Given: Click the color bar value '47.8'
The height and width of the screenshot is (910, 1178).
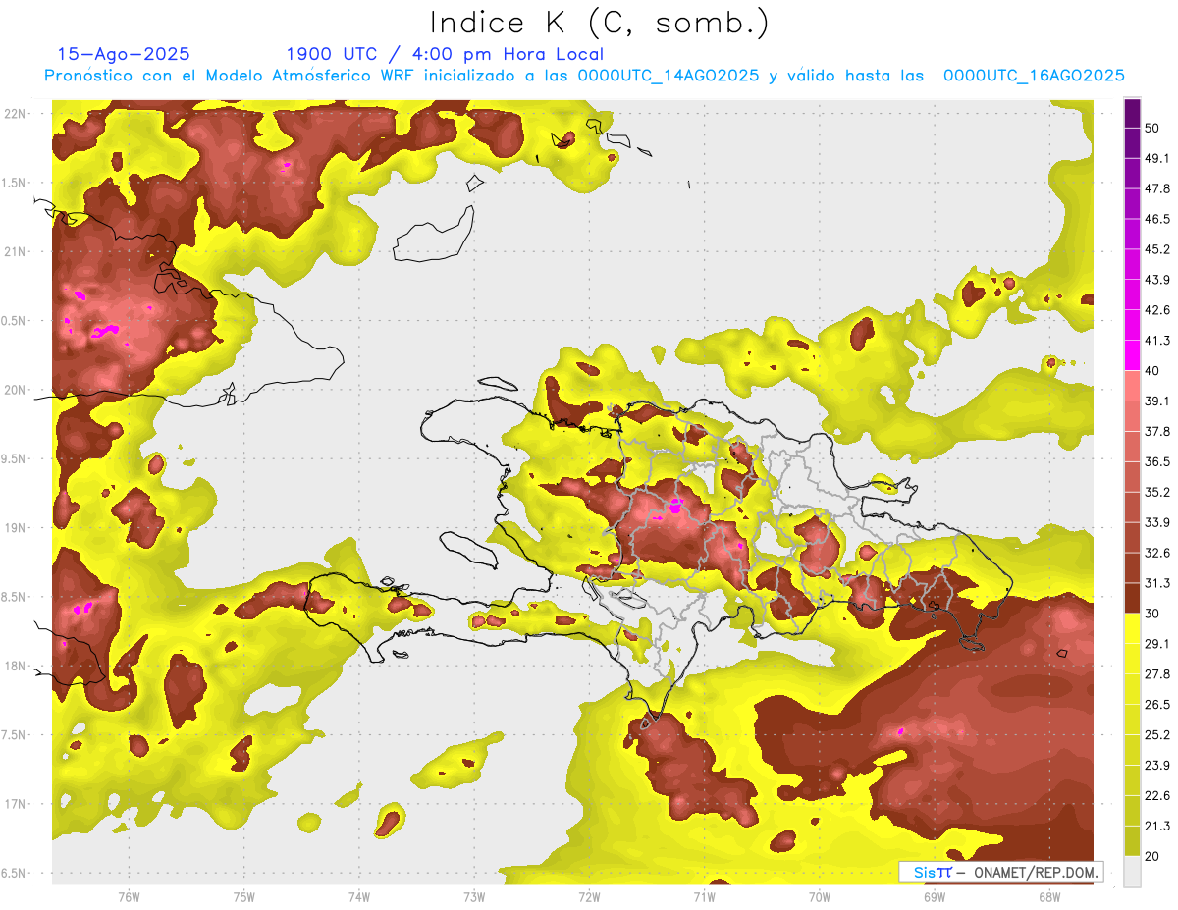Looking at the screenshot, I should coord(1157,188).
